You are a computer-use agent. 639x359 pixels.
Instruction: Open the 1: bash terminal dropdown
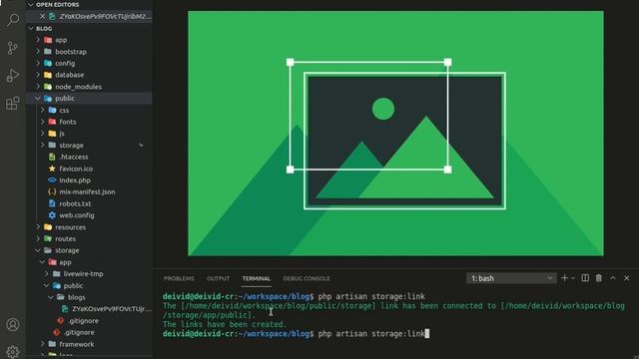click(x=511, y=278)
